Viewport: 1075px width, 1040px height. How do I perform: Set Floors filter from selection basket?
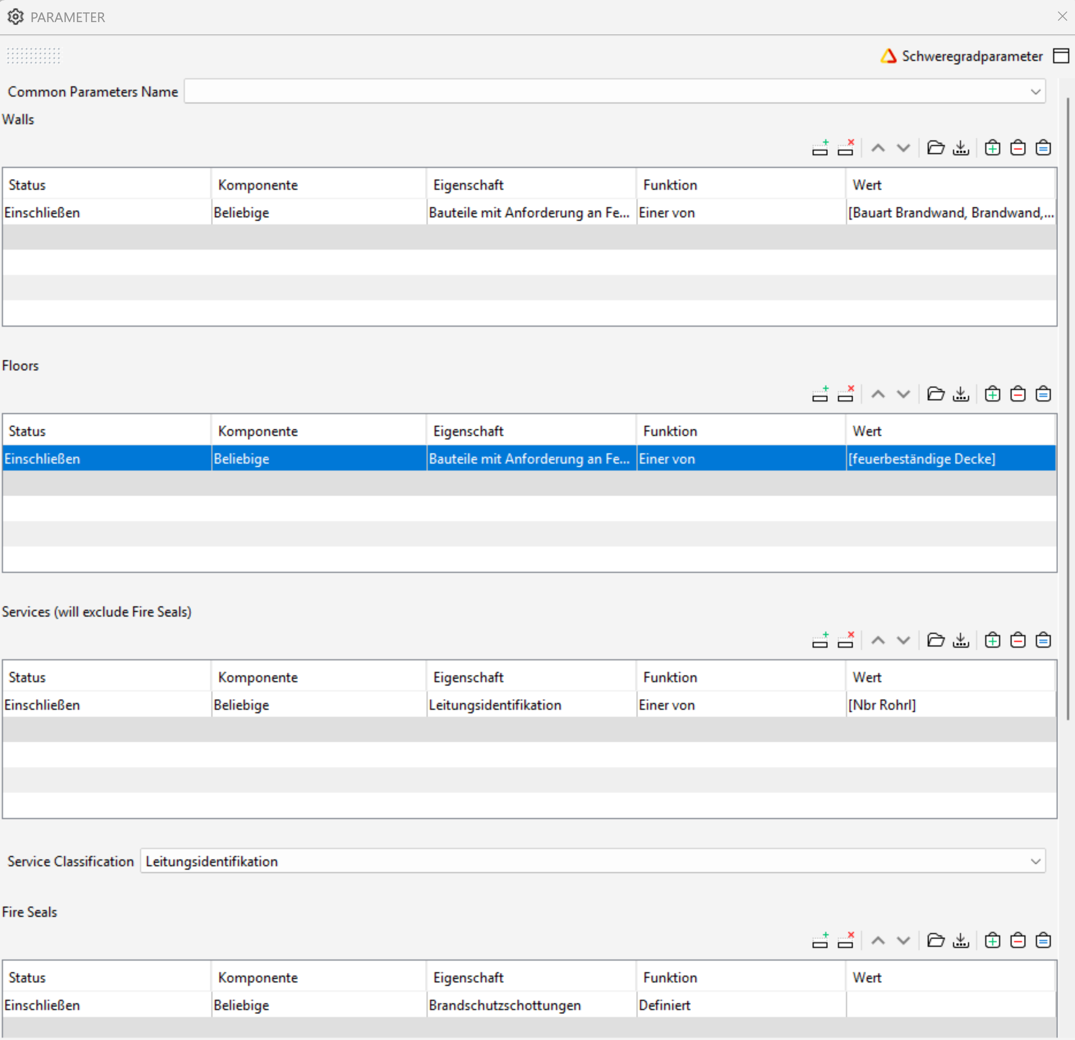(1043, 394)
